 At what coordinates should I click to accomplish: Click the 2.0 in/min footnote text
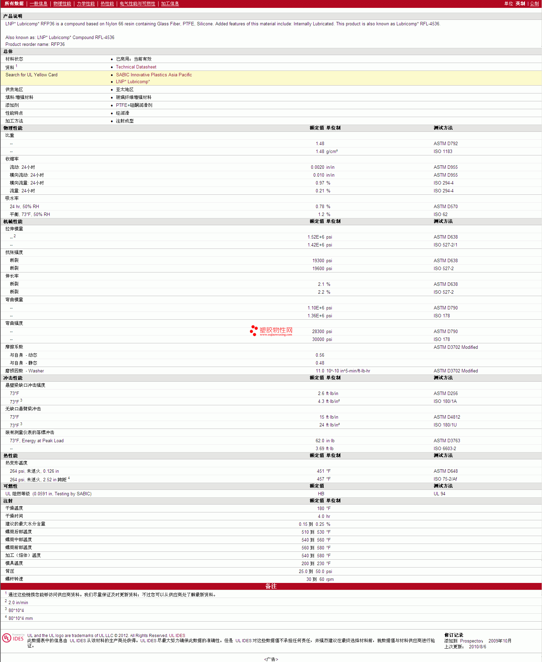(18, 603)
